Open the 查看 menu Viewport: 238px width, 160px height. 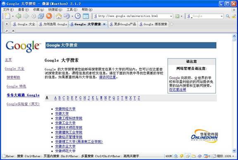pos(23,9)
